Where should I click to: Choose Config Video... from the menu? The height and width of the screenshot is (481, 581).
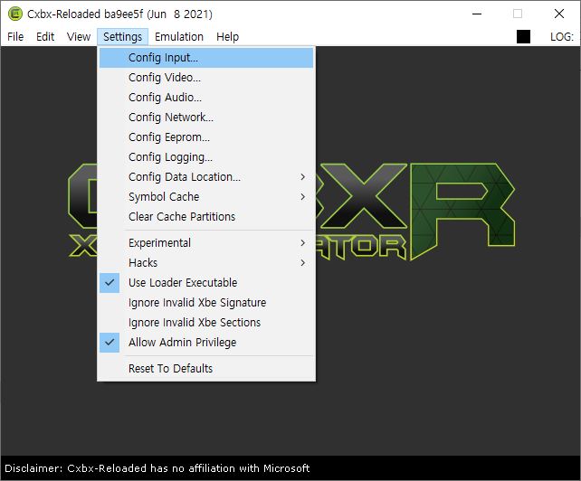point(206,78)
